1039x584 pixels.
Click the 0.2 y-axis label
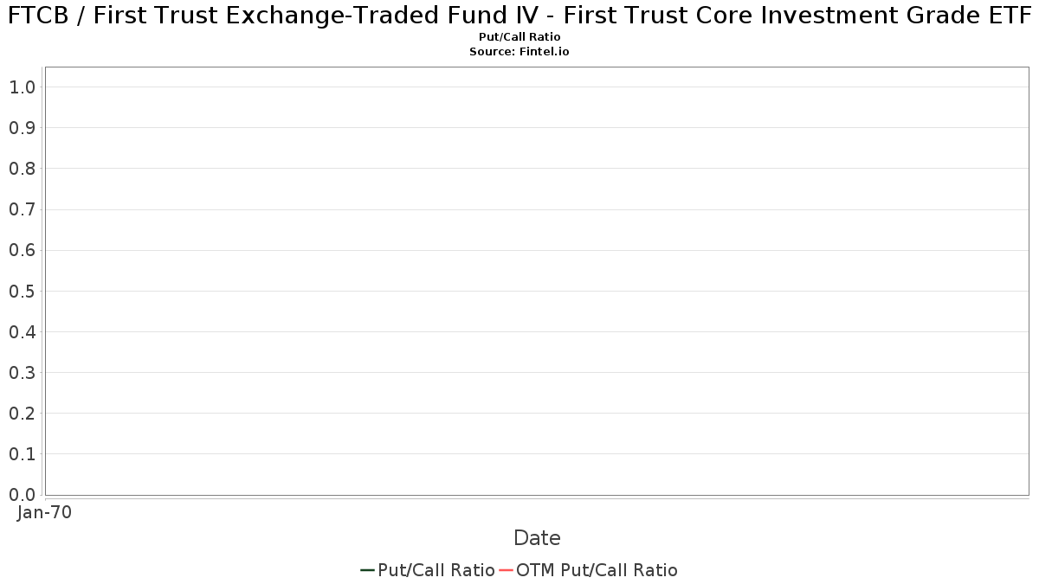point(22,413)
